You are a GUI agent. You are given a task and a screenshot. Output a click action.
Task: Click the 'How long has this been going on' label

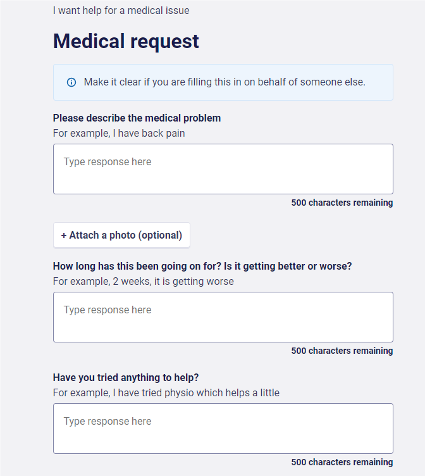tap(202, 266)
